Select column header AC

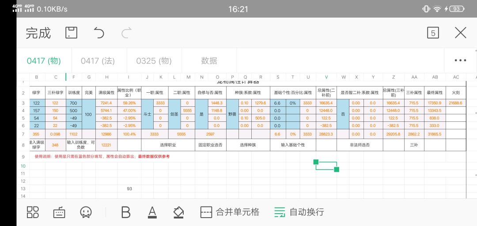tap(456, 77)
